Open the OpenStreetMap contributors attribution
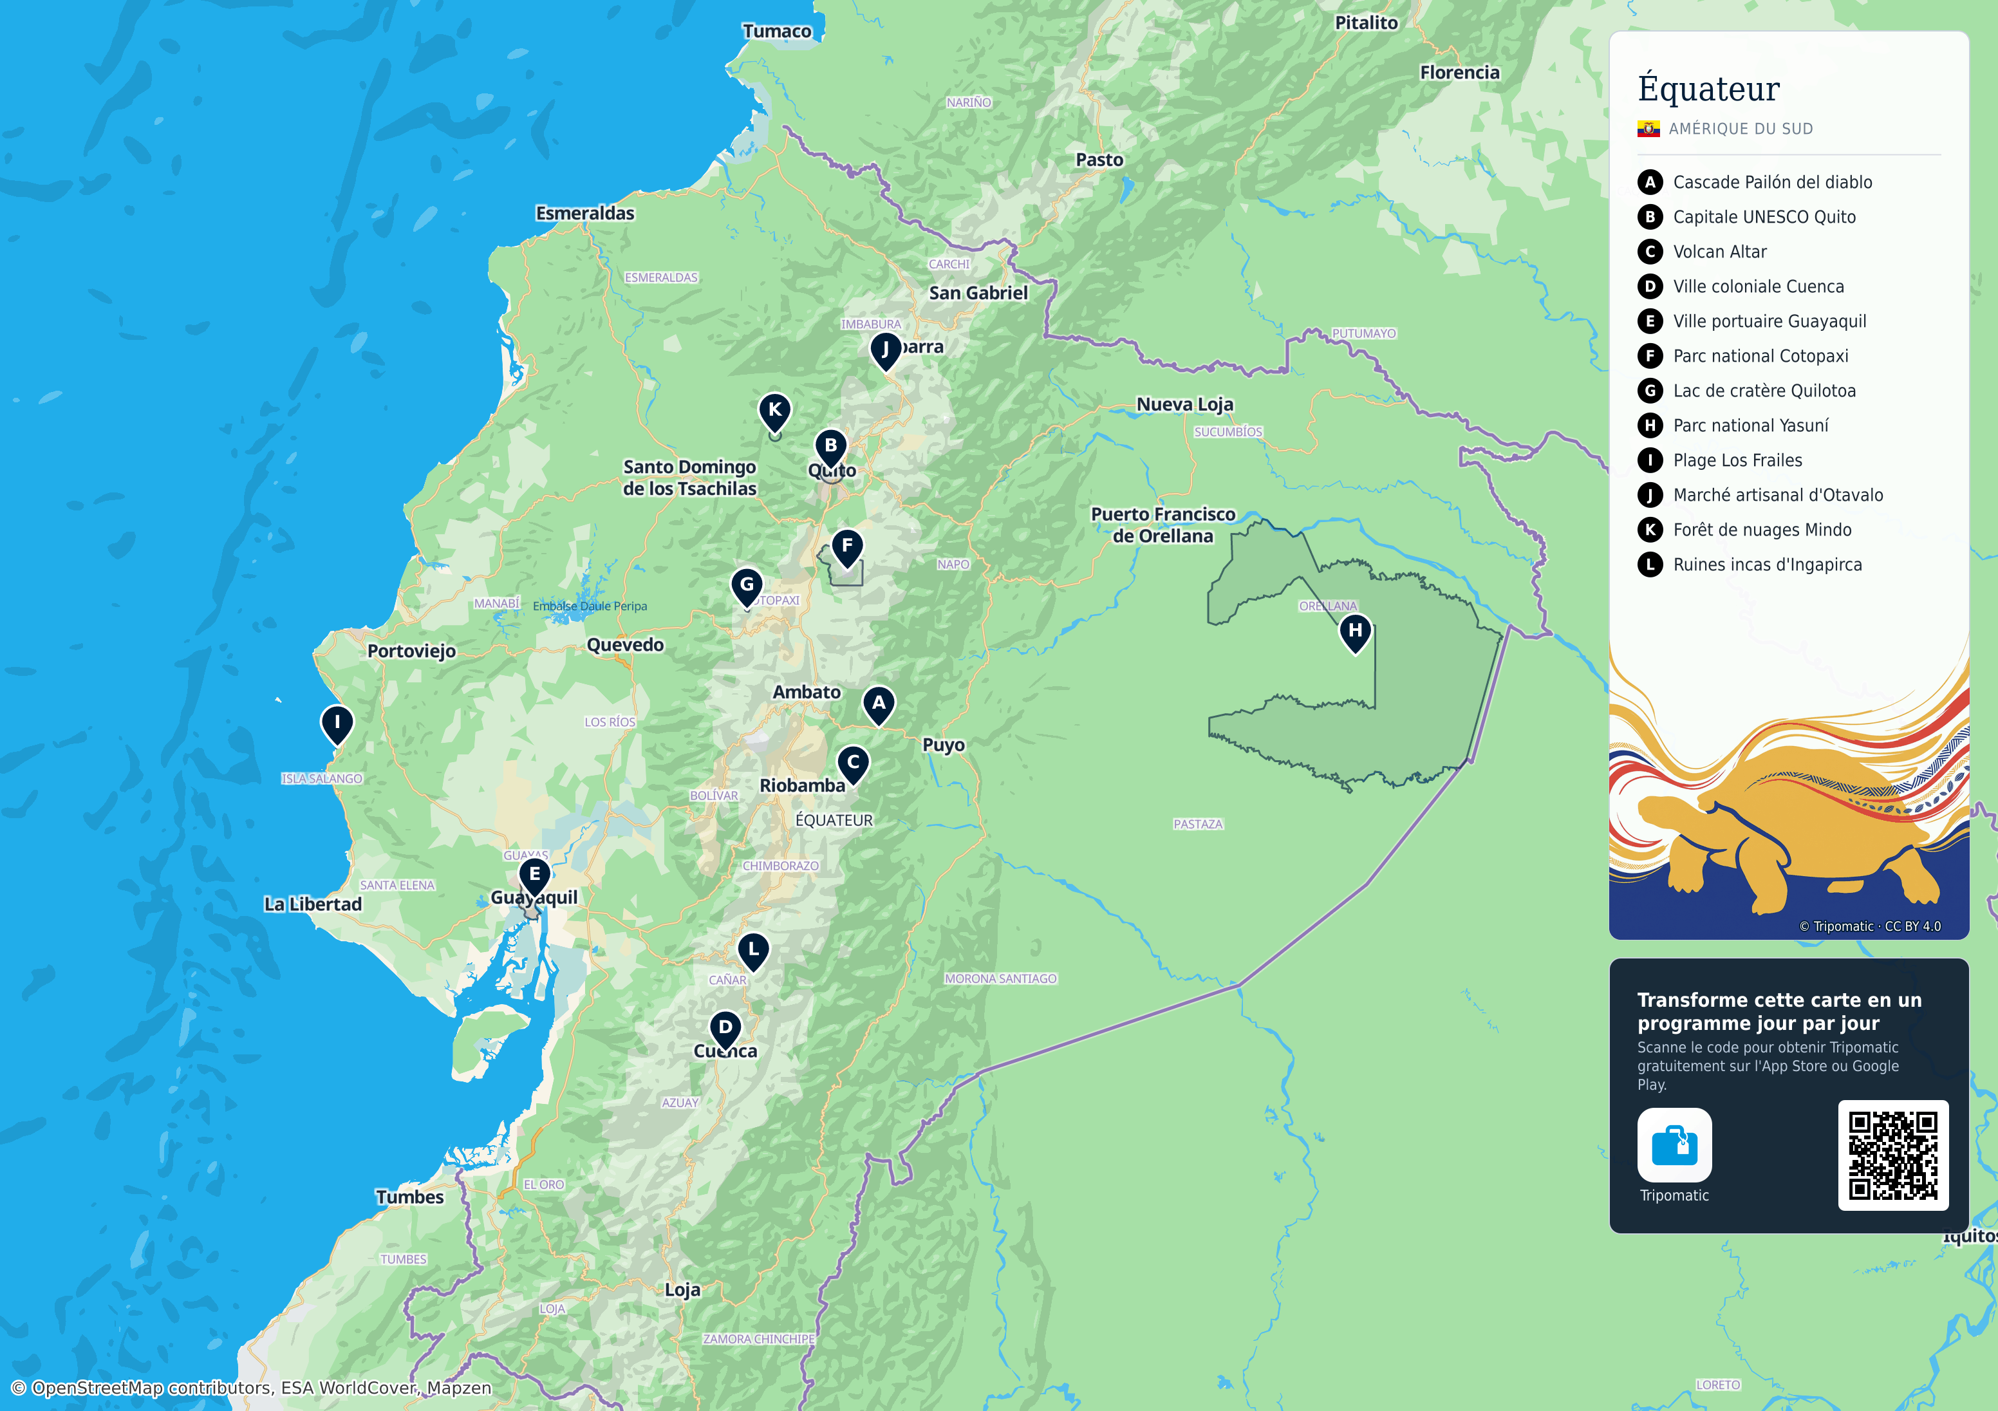The image size is (1998, 1411). click(x=151, y=1387)
